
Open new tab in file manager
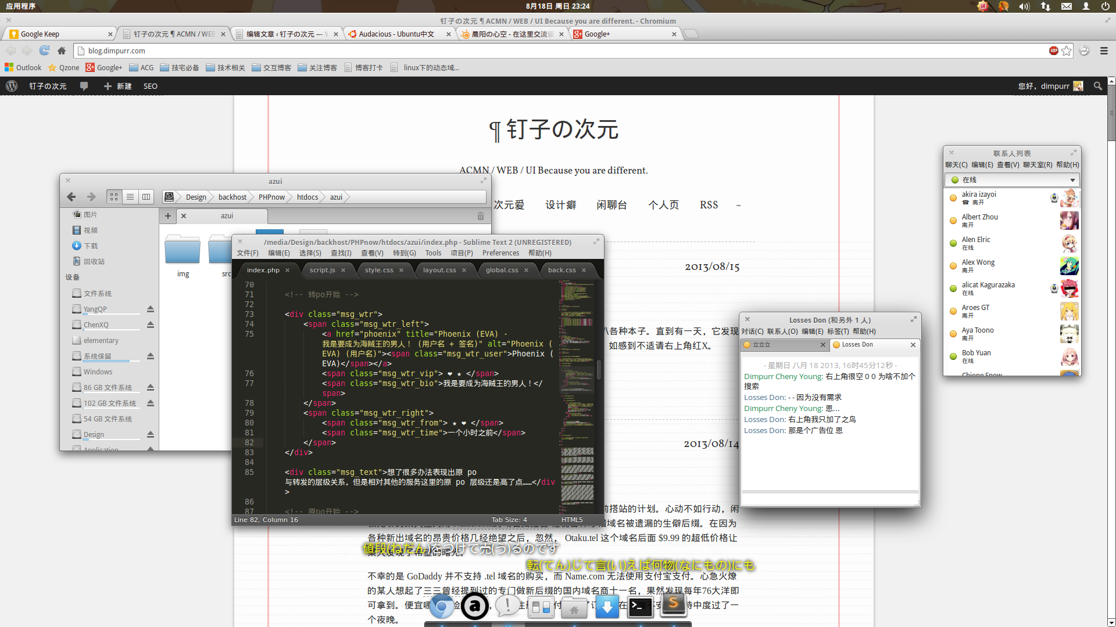click(168, 216)
